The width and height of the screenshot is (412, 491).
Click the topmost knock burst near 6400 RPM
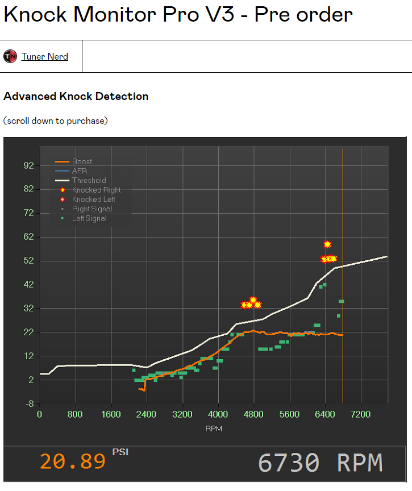point(327,244)
